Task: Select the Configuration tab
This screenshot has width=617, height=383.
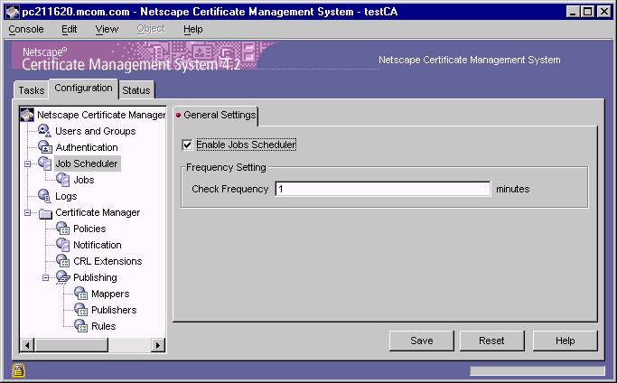Action: (x=83, y=89)
